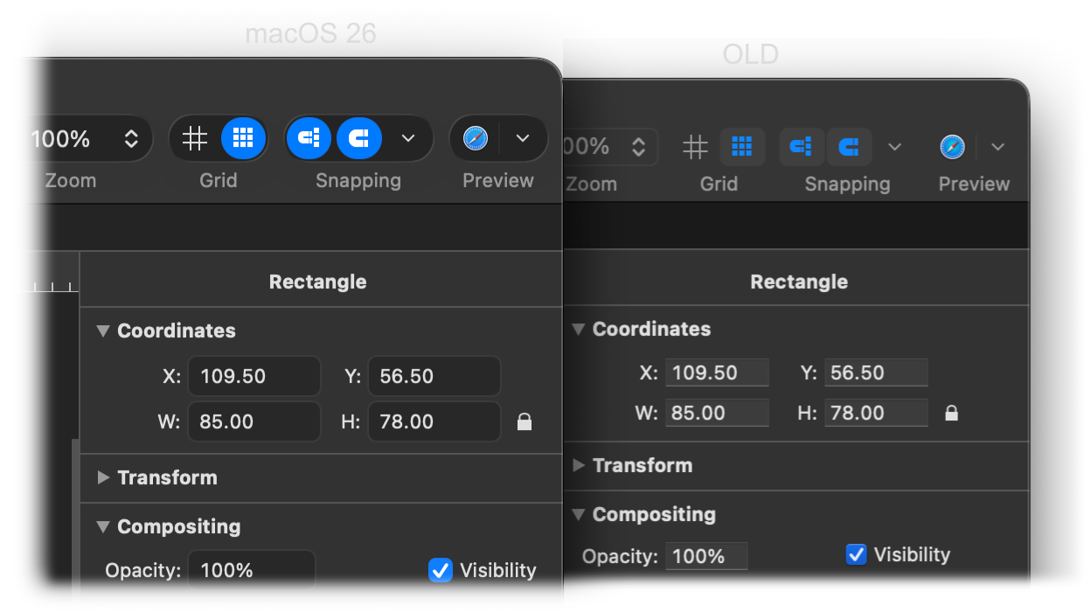Check Visibility in the macOS 26 Compositing section
The height and width of the screenshot is (612, 1084).
(x=440, y=570)
